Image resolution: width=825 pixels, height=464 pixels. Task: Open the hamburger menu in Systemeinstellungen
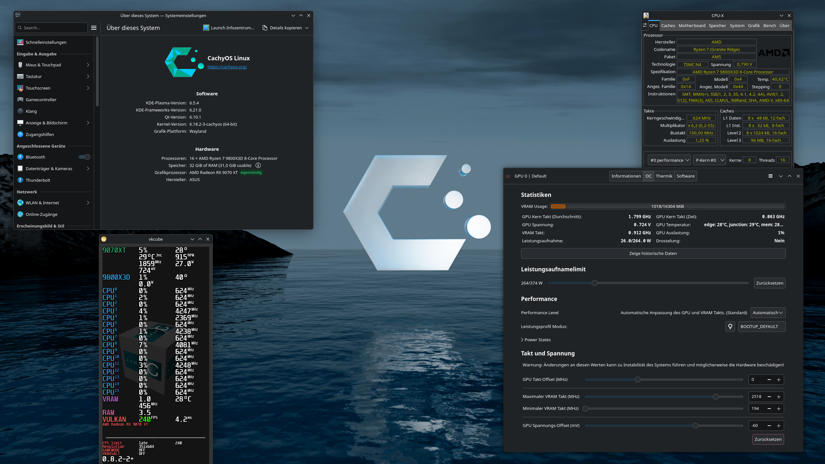click(x=94, y=28)
